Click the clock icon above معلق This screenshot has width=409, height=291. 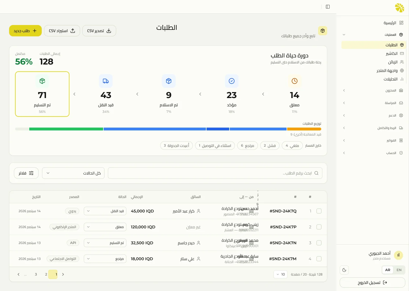[x=295, y=81]
